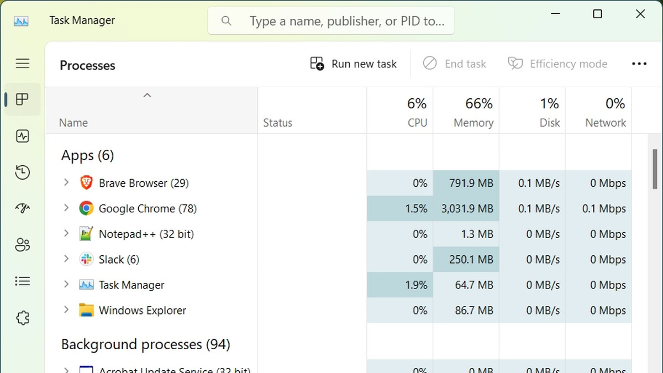Open the hamburger navigation menu
This screenshot has height=373, width=663.
click(x=23, y=64)
